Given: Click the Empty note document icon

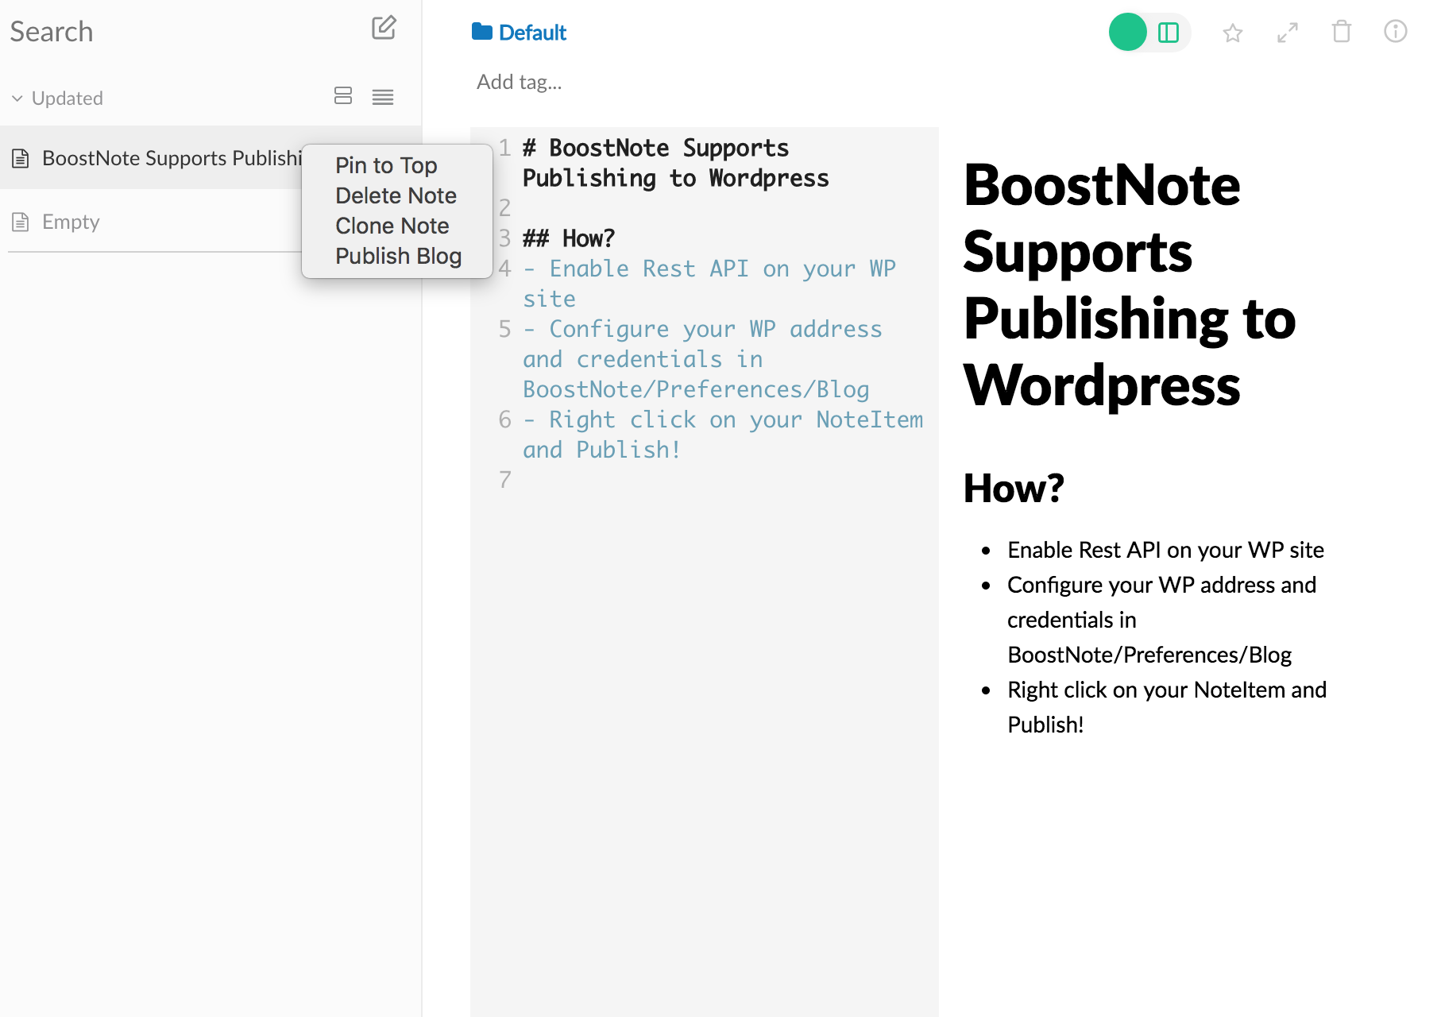Looking at the screenshot, I should pos(21,222).
